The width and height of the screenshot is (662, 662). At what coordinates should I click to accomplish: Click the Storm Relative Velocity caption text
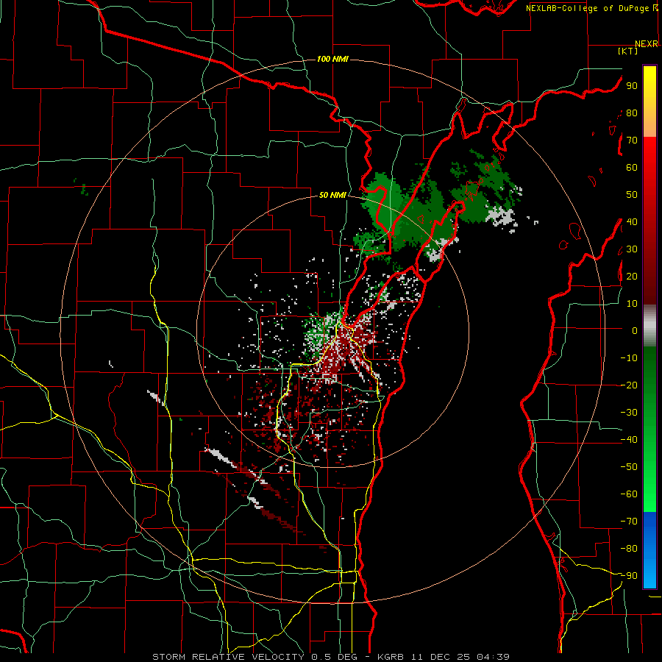click(331, 657)
